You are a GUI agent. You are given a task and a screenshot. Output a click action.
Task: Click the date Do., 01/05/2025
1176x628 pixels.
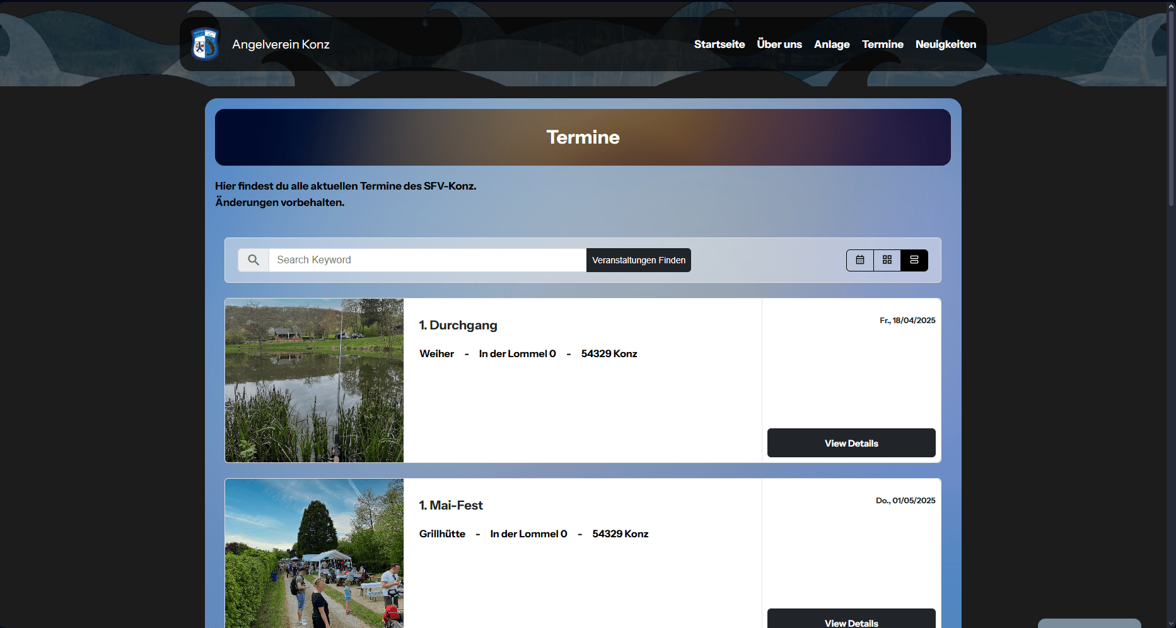(905, 500)
